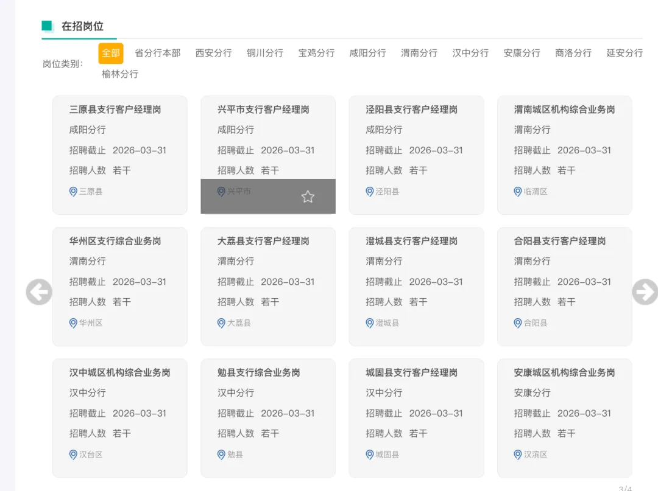Open 合阳县支行客户经理岗 job posting

[560, 242]
